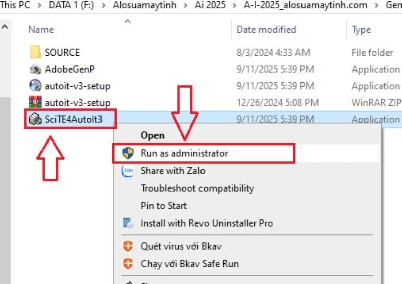Image resolution: width=402 pixels, height=284 pixels.
Task: Click the Run as administrator shield icon
Action: point(128,153)
